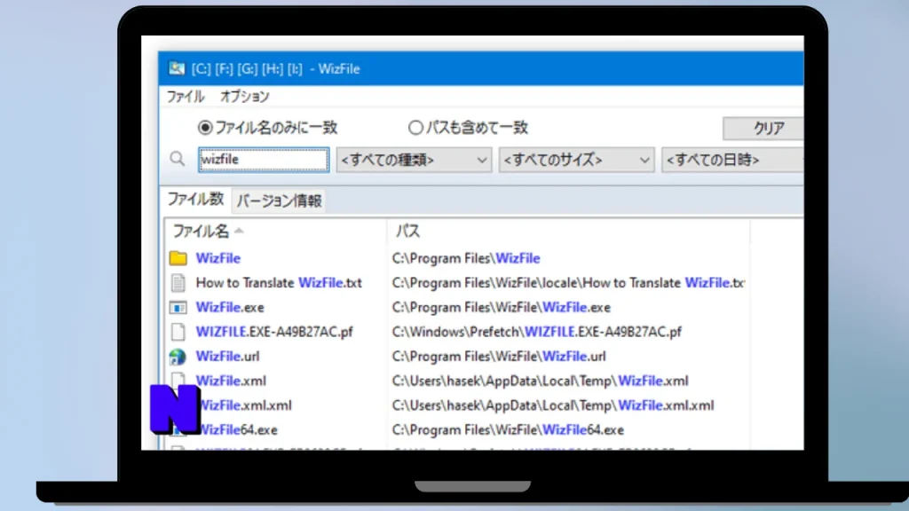
Task: Sort by the パス column header
Action: coord(568,232)
